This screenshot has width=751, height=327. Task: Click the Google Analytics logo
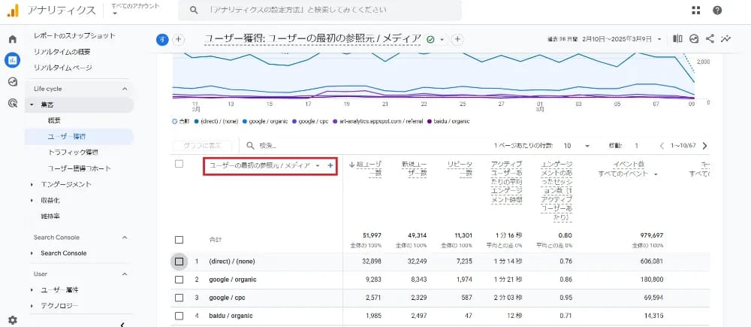click(13, 11)
